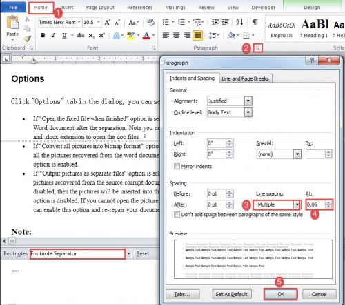Apply Strikethrough formatting
This screenshot has width=345, height=305.
point(81,35)
